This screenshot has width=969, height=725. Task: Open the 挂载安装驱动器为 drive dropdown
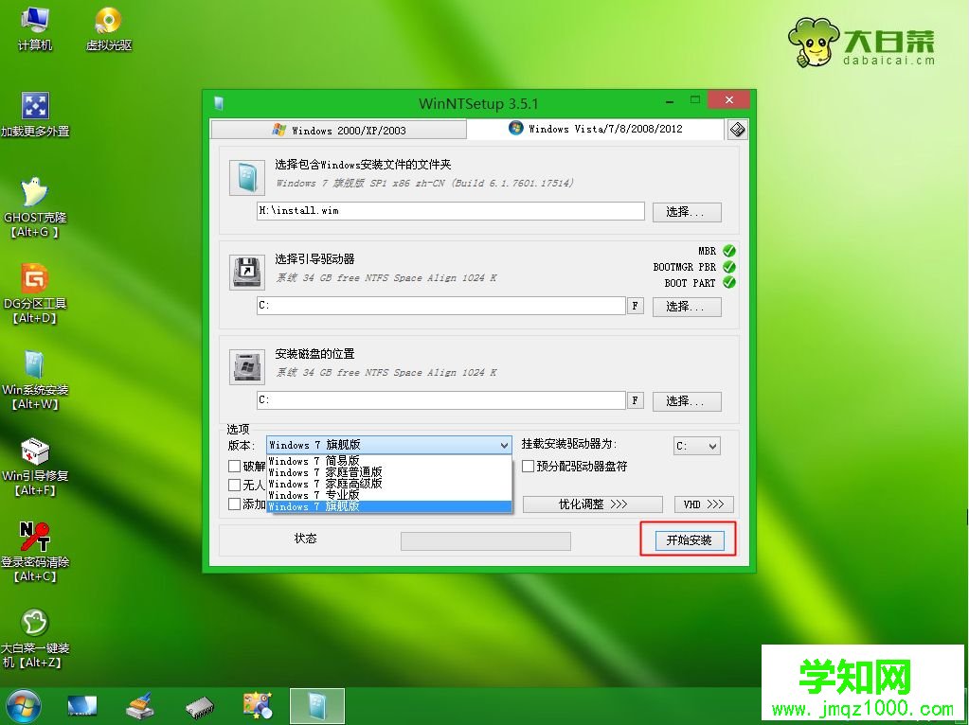pos(697,445)
